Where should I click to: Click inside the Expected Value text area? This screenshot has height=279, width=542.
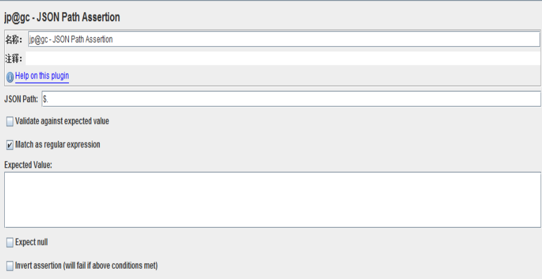(x=272, y=200)
